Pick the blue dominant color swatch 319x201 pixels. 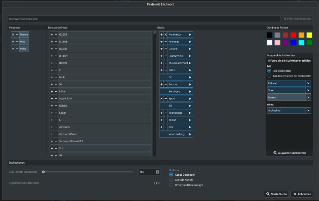[293, 43]
